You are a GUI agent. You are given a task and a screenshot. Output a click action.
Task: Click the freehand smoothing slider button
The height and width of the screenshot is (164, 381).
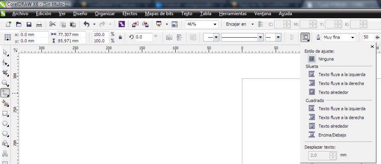pyautogui.click(x=377, y=37)
